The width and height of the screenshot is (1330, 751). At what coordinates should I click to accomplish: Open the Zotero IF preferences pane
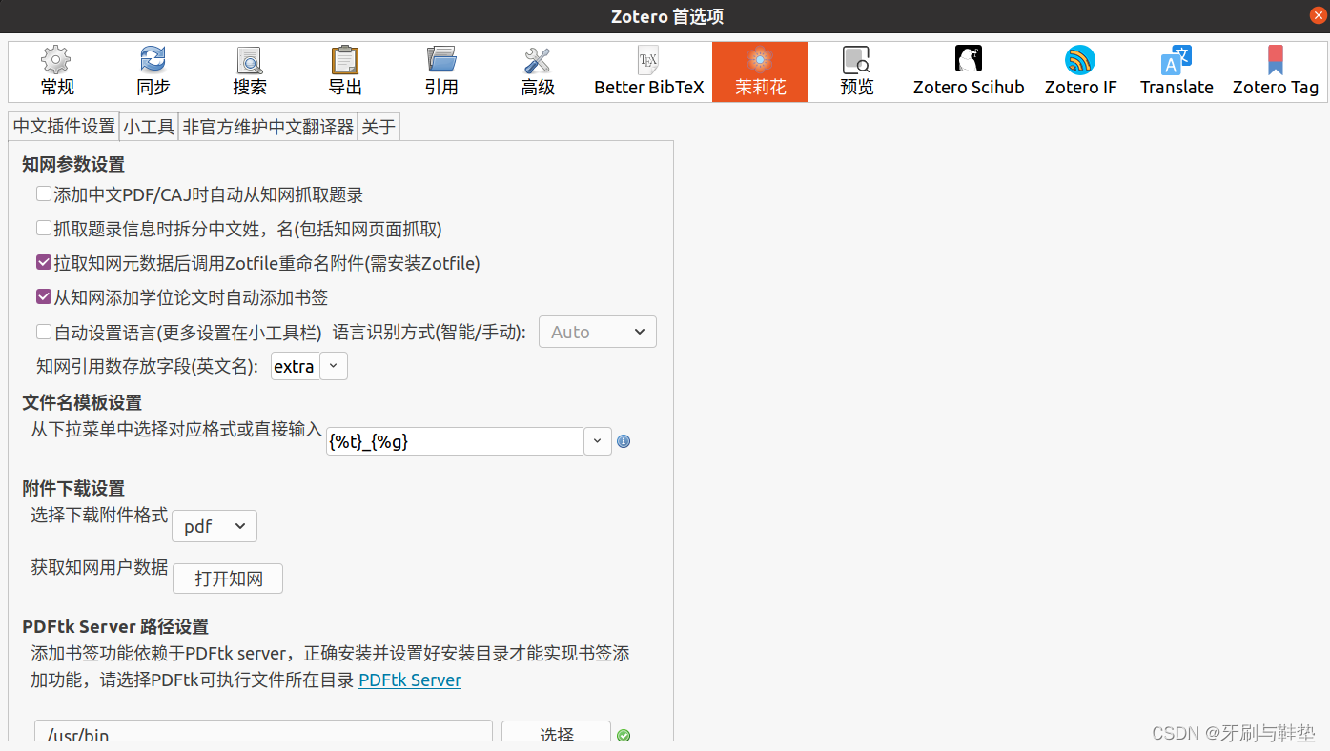(1080, 71)
